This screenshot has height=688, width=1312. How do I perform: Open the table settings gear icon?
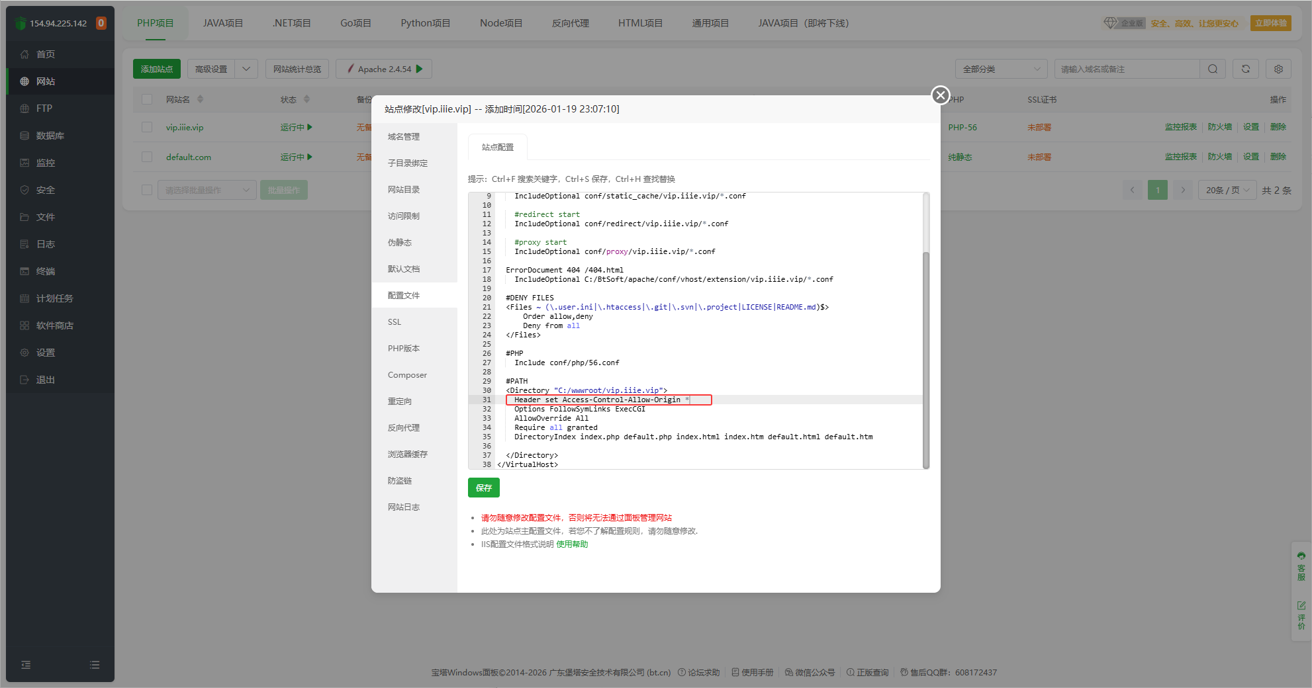click(1278, 69)
